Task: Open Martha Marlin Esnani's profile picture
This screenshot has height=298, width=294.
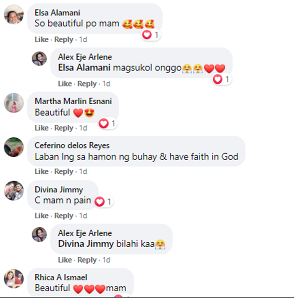Action: (x=14, y=103)
